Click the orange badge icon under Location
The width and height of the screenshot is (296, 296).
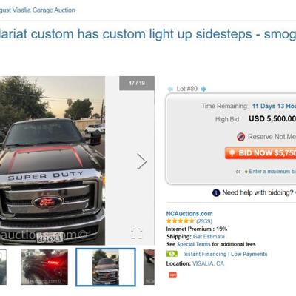[x=172, y=275]
